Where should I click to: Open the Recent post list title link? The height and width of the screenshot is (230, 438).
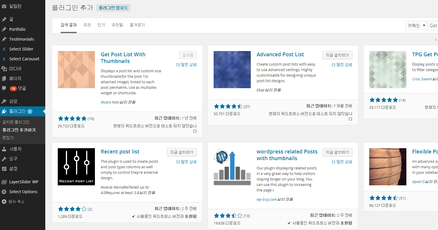(x=120, y=152)
